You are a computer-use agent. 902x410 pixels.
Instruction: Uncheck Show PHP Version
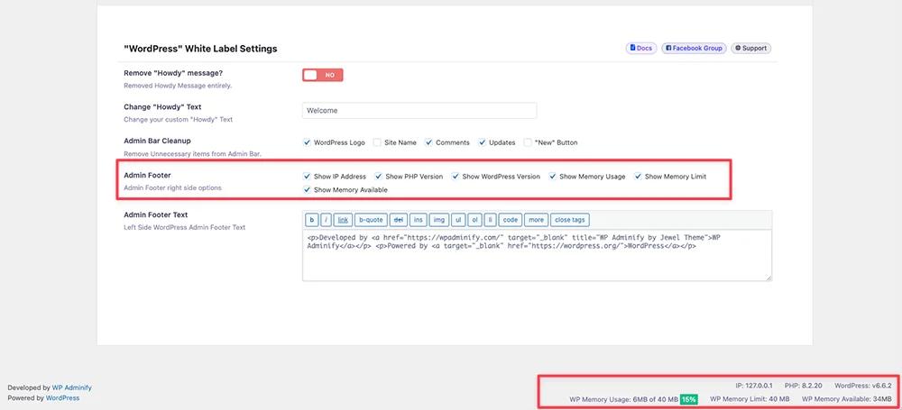point(379,177)
